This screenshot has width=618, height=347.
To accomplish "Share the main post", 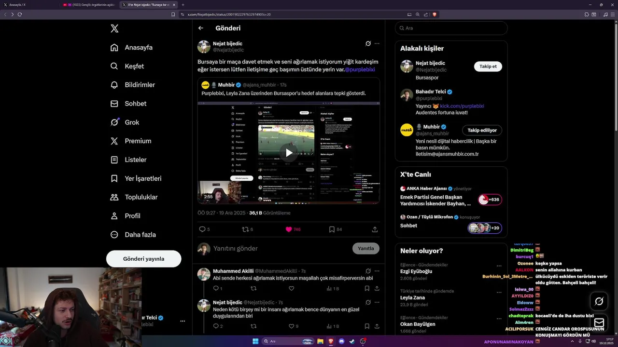I will pyautogui.click(x=375, y=229).
